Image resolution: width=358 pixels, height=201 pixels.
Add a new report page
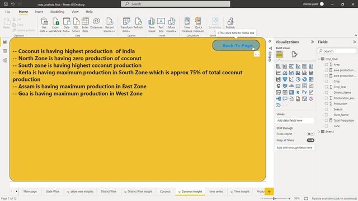[269, 192]
